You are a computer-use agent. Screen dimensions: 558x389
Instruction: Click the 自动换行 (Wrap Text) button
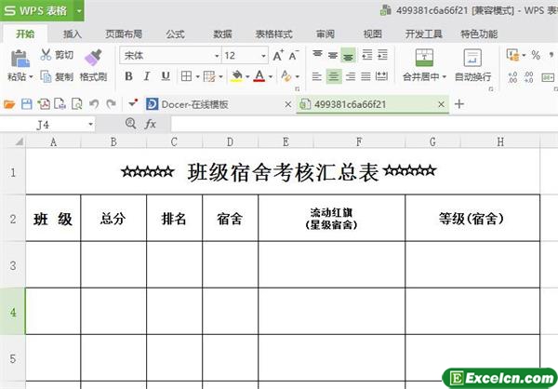[472, 64]
